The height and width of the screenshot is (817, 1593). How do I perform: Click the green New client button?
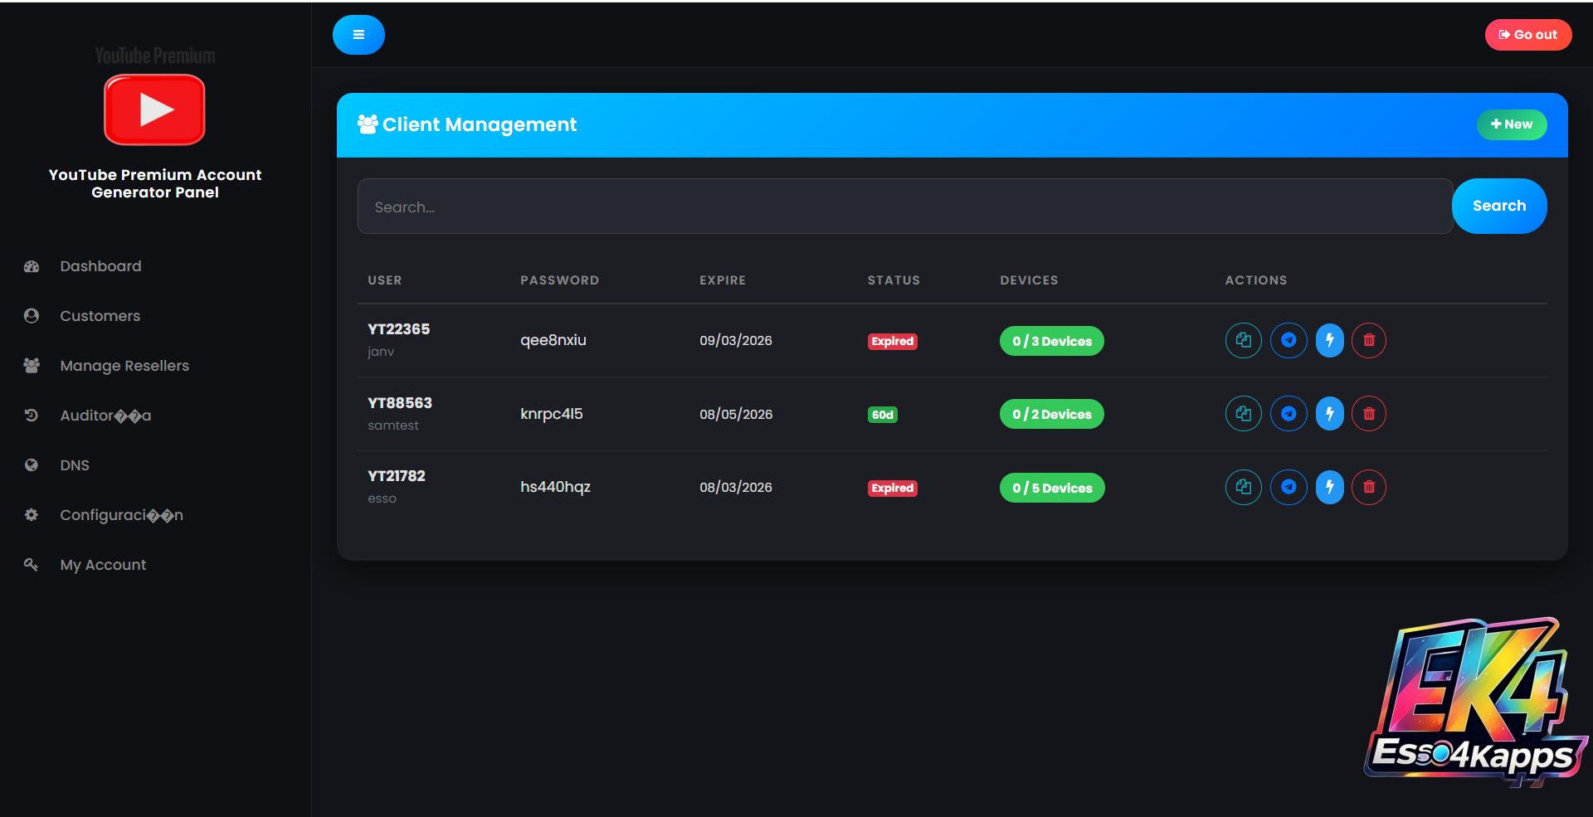[x=1511, y=124]
